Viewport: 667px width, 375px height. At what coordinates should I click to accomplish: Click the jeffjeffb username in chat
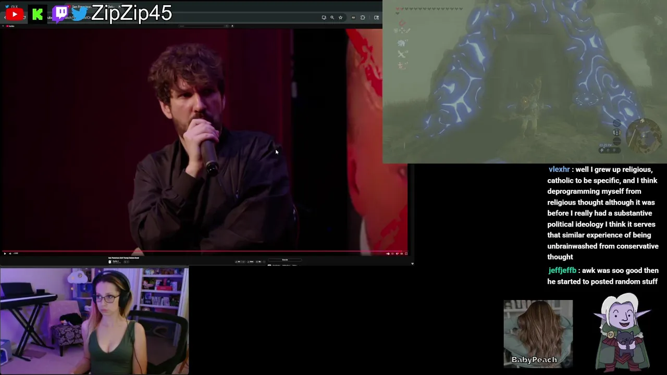pos(562,270)
